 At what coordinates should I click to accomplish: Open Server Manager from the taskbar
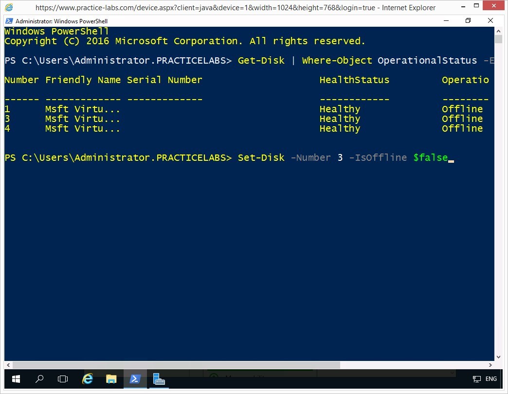pos(158,379)
